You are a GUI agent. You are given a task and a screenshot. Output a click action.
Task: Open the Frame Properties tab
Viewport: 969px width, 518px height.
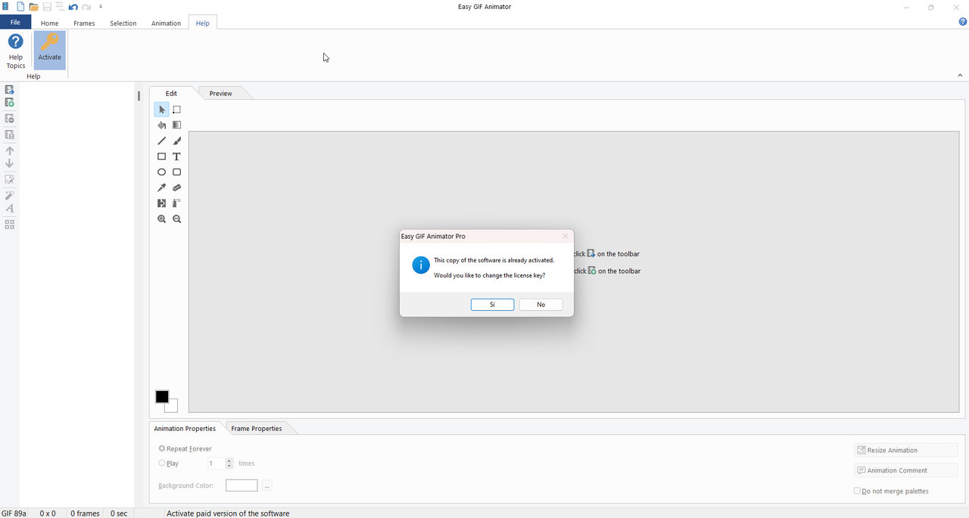pyautogui.click(x=257, y=428)
